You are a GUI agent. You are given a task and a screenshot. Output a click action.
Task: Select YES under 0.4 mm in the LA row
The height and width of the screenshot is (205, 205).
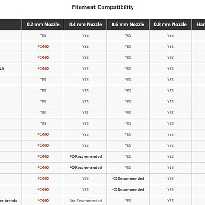pyautogui.click(x=85, y=69)
